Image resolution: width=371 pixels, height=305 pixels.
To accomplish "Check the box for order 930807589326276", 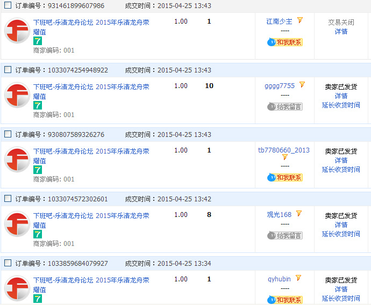I will click(8, 134).
